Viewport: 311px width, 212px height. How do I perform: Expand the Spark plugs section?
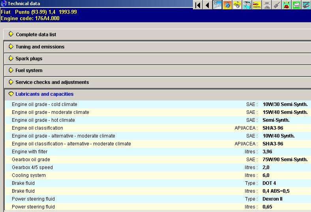29,59
